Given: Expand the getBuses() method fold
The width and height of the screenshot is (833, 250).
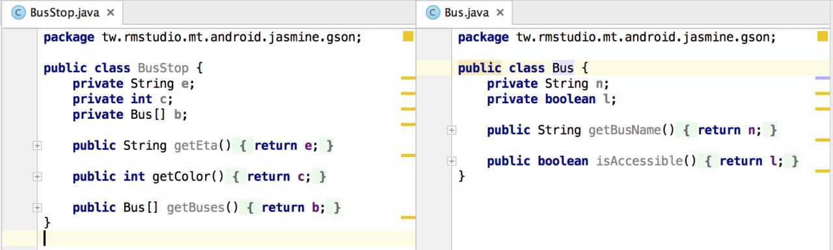Looking at the screenshot, I should (x=37, y=208).
